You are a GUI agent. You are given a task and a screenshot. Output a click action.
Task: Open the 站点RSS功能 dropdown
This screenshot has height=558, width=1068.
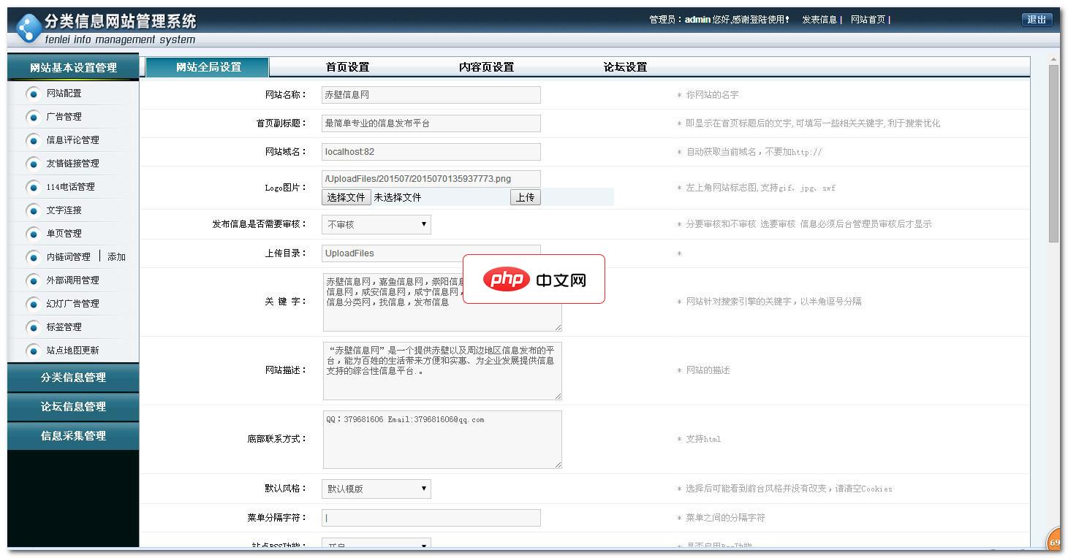coord(376,545)
